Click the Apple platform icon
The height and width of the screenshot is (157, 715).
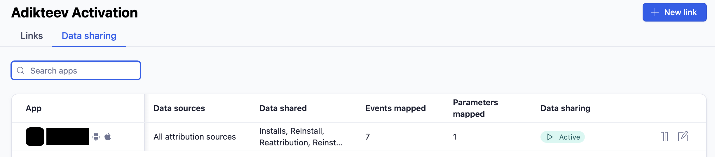(108, 136)
